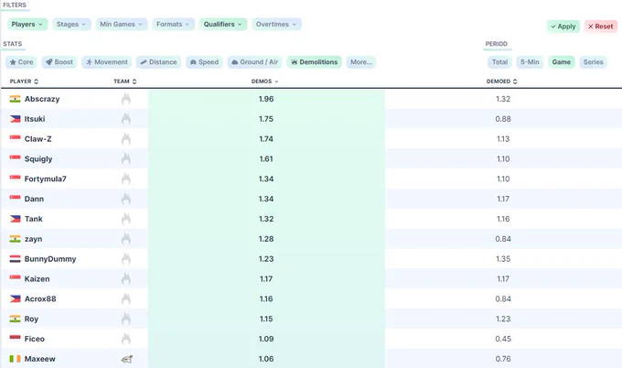
Task: Click the team logo in zayn's row
Action: (125, 239)
